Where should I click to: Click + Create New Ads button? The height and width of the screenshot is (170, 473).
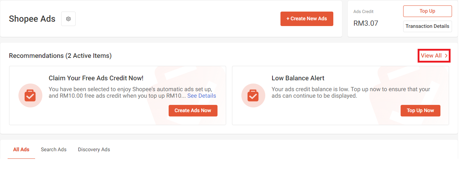point(307,19)
